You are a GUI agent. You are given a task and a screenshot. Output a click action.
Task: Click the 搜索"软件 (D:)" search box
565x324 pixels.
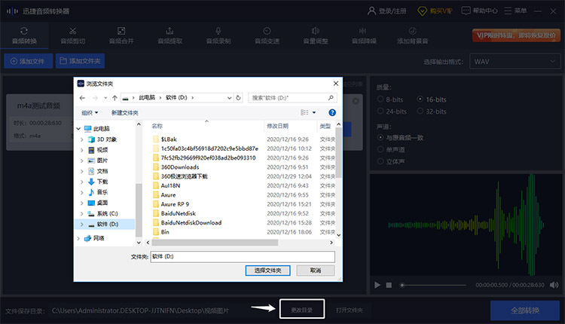(x=292, y=98)
